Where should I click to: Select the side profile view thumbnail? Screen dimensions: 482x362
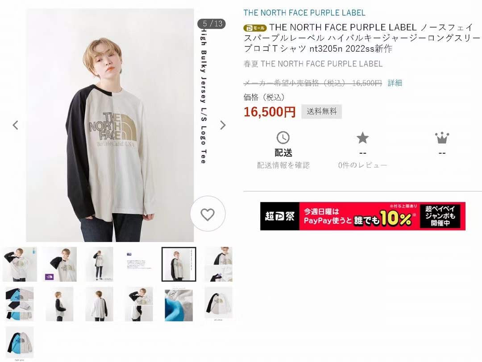tap(59, 304)
